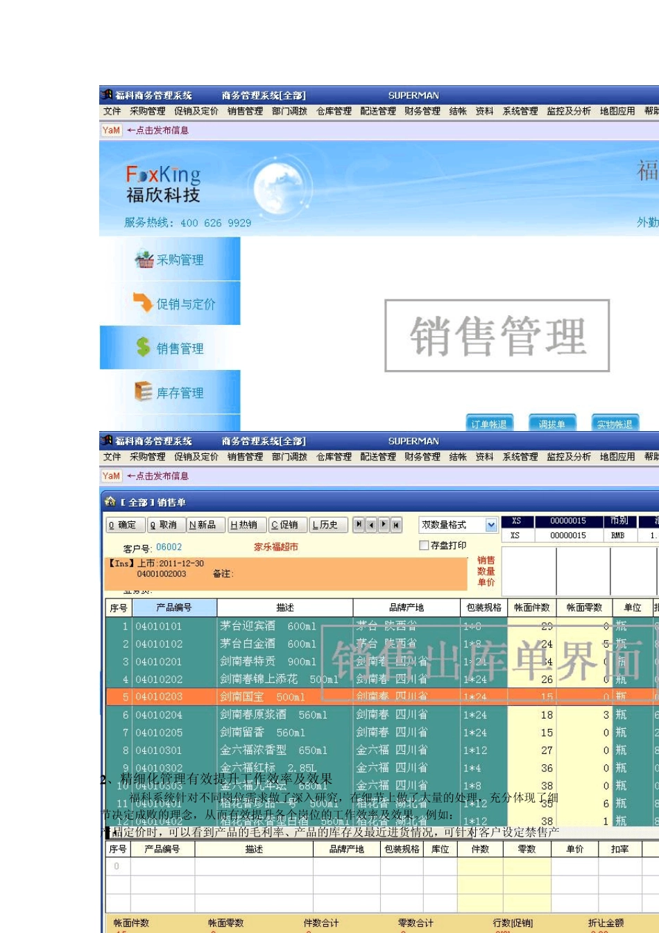Open 采购管理 menu in the upper window
659x933 pixels.
pos(148,111)
